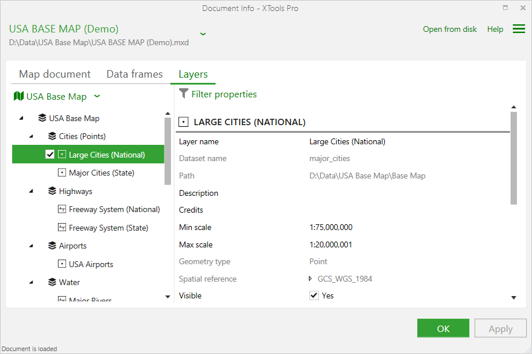This screenshot has height=354, width=532.
Task: Click the point icon of USA Airports
Action: pos(62,264)
